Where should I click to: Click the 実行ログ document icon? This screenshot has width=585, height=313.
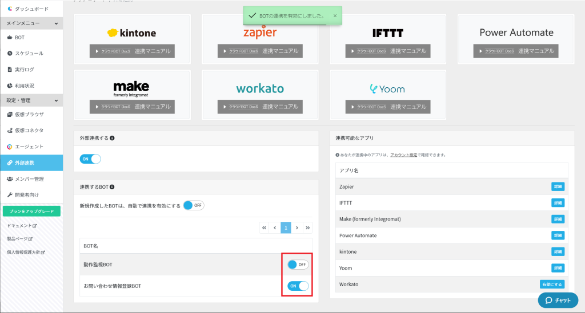[x=10, y=69]
